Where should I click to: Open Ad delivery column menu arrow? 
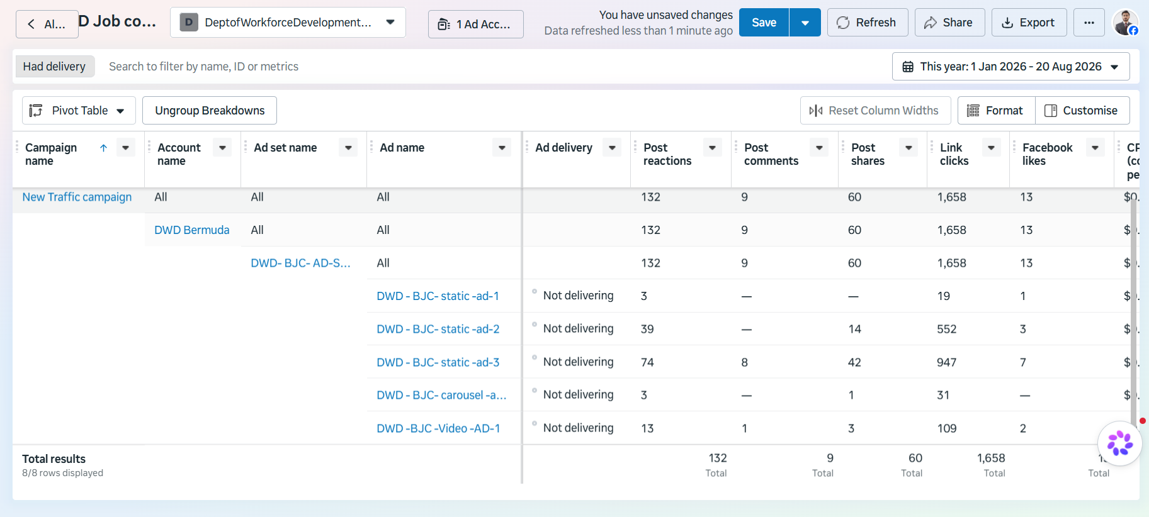[612, 148]
